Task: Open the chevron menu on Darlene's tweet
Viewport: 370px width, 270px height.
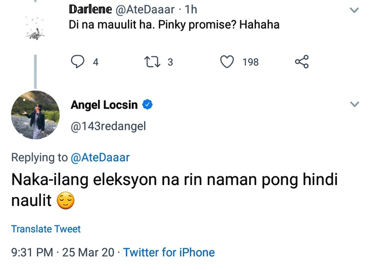Action: 354,10
